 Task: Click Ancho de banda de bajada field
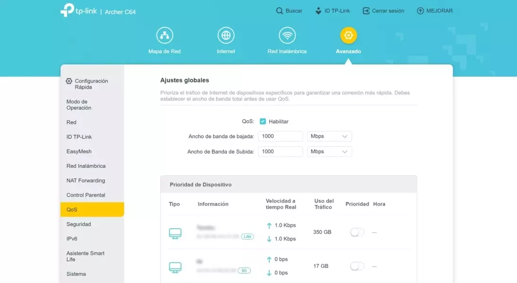(280, 136)
